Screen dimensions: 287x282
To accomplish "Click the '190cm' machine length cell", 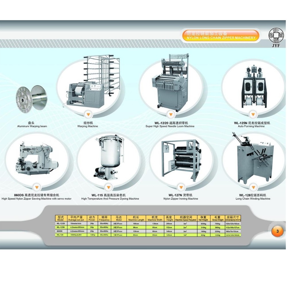I will pyautogui.click(x=136, y=224).
